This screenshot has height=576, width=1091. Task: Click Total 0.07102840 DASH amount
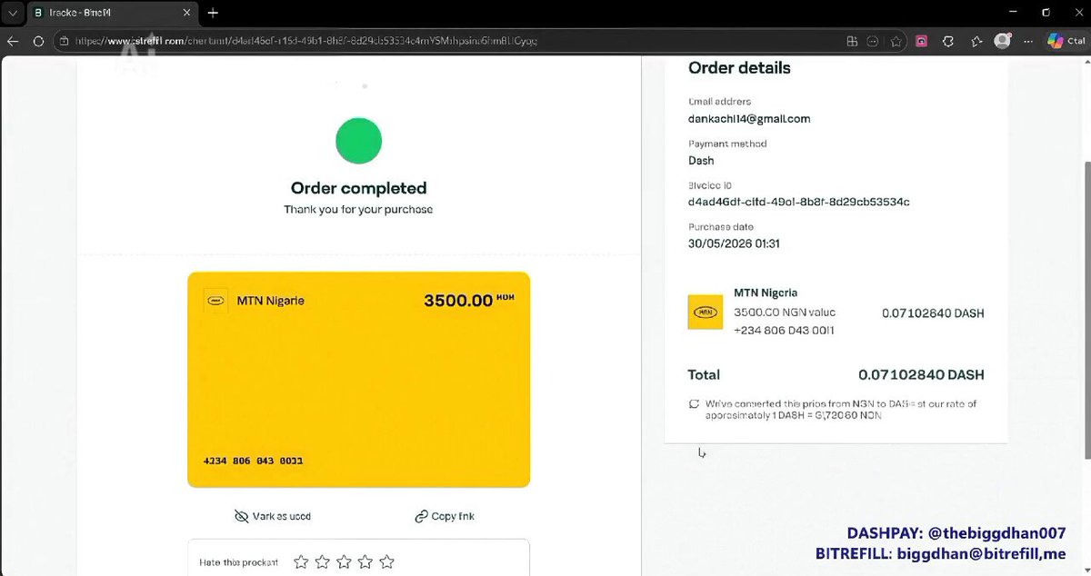click(921, 375)
